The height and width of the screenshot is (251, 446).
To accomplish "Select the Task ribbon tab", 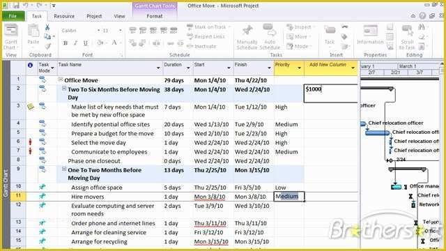I will [x=37, y=16].
